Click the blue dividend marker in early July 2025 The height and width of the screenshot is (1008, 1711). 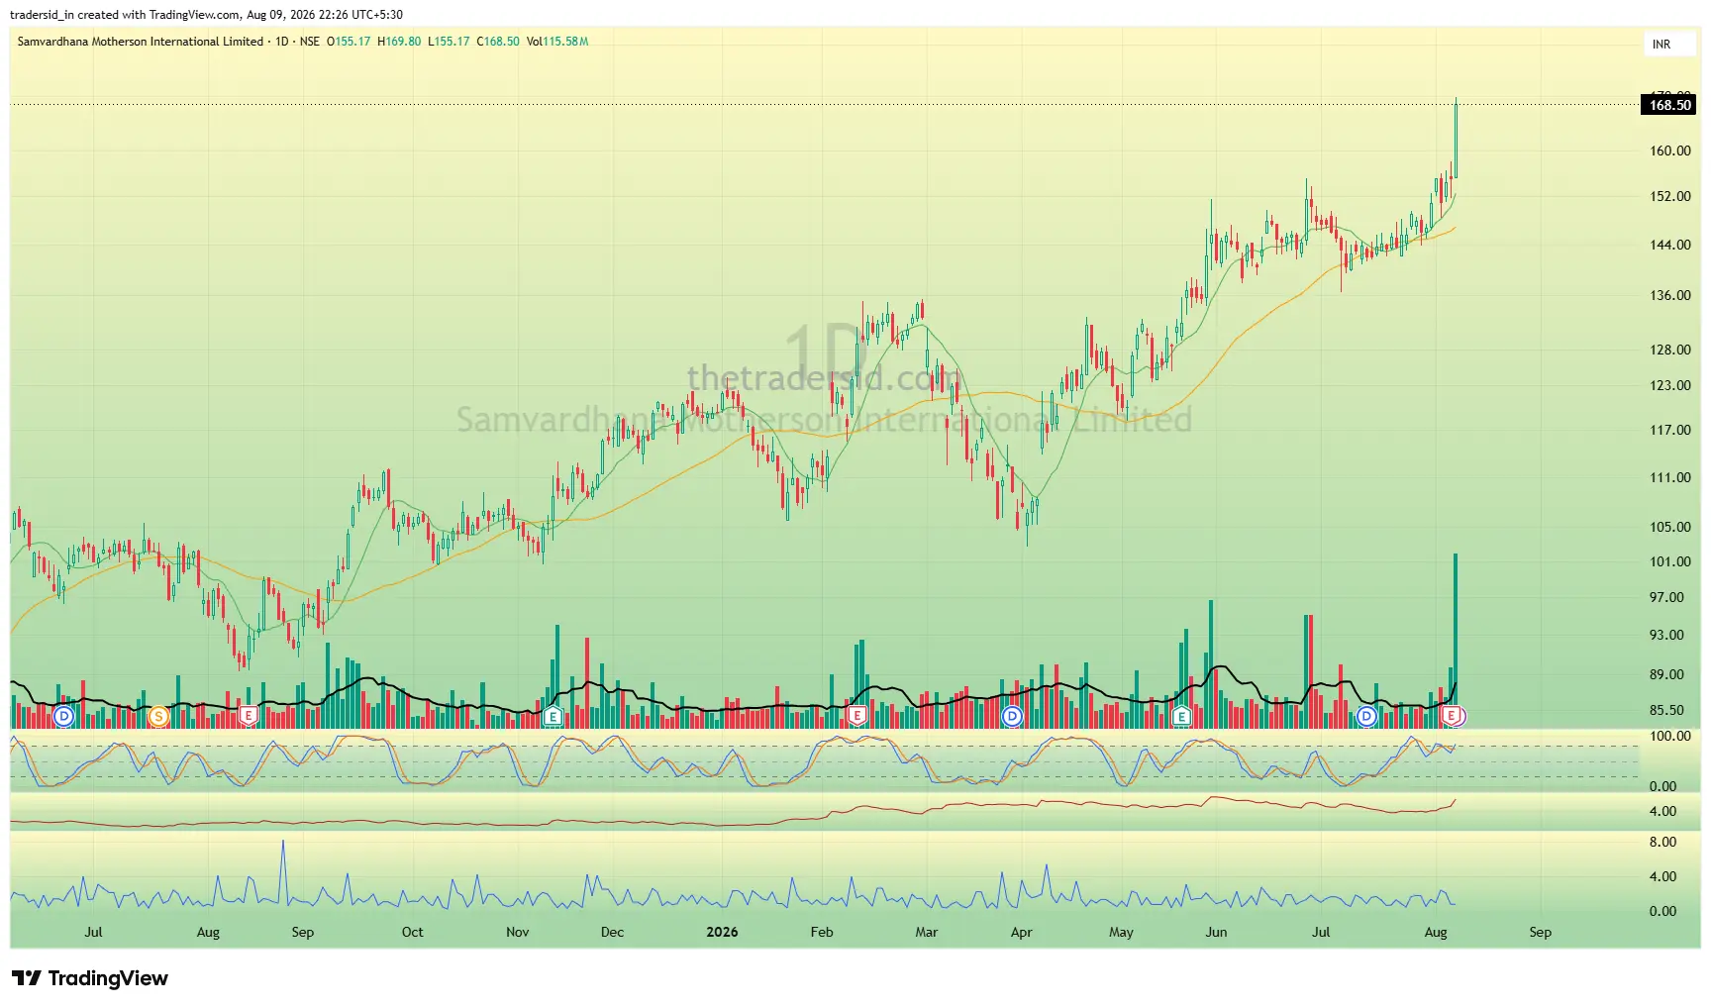(64, 715)
